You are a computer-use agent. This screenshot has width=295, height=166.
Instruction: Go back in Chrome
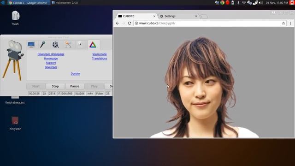118,23
